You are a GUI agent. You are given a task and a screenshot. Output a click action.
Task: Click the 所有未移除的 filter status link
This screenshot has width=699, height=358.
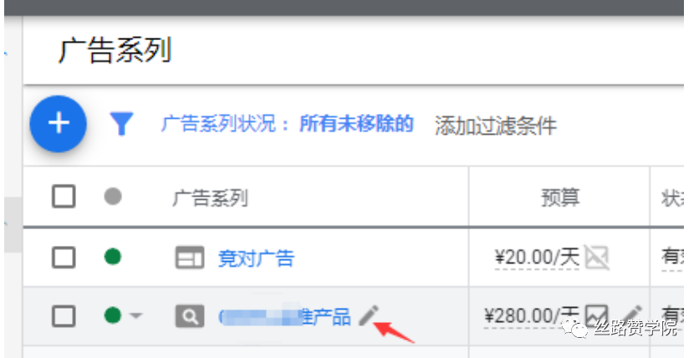coord(357,124)
